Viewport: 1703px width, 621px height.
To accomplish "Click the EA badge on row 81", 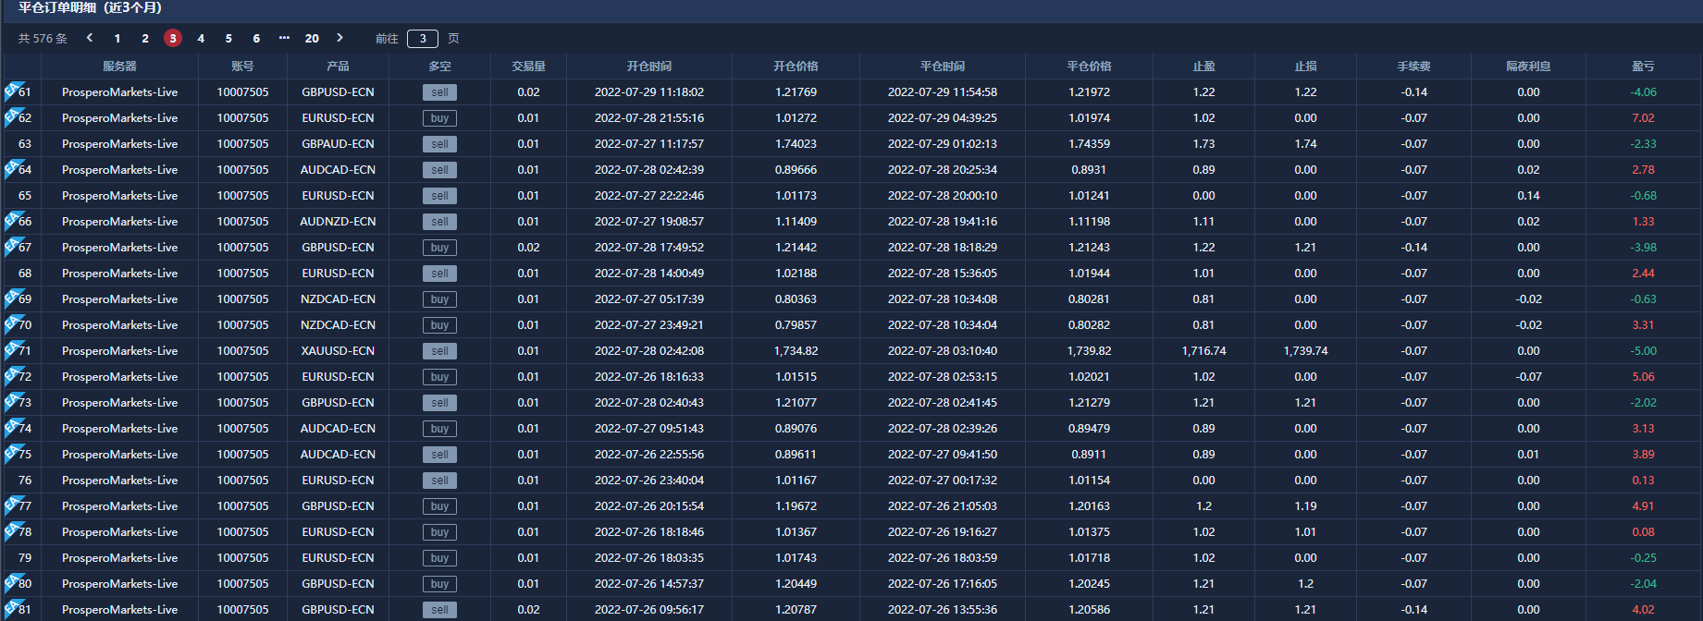I will (x=12, y=607).
